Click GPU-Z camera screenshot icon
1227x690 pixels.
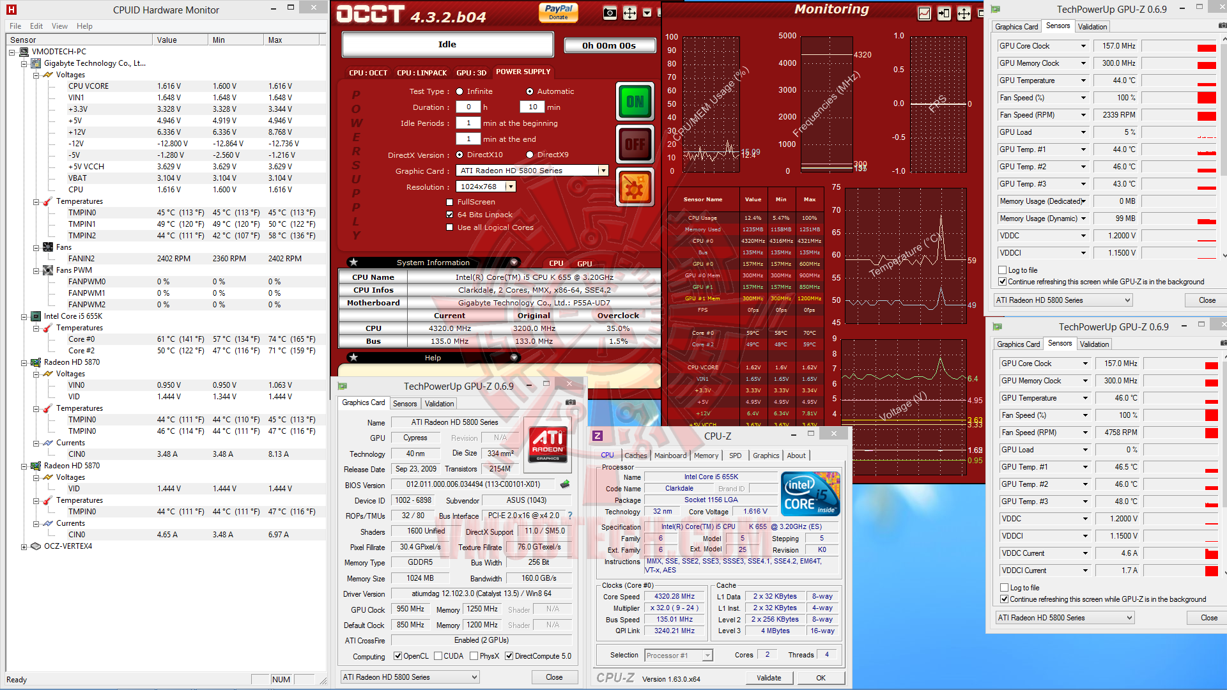tap(571, 402)
